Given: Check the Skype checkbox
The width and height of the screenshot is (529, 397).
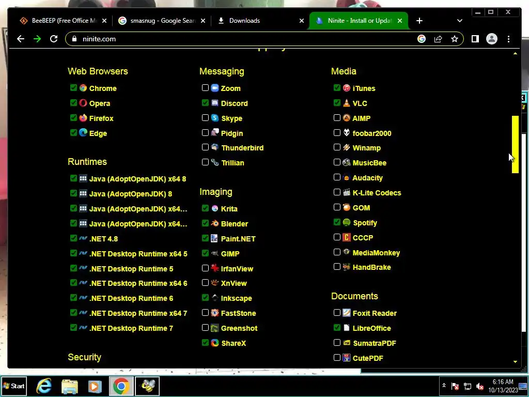Looking at the screenshot, I should (x=205, y=117).
